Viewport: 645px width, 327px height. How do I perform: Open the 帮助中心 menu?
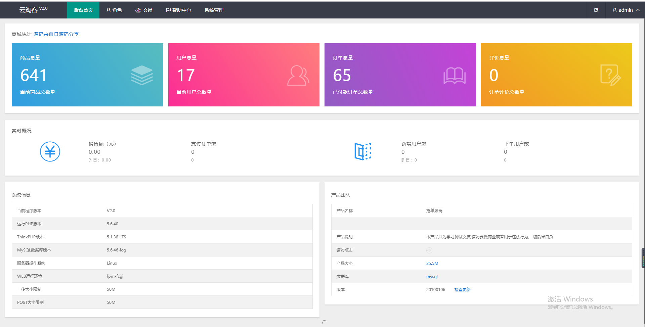(x=178, y=10)
